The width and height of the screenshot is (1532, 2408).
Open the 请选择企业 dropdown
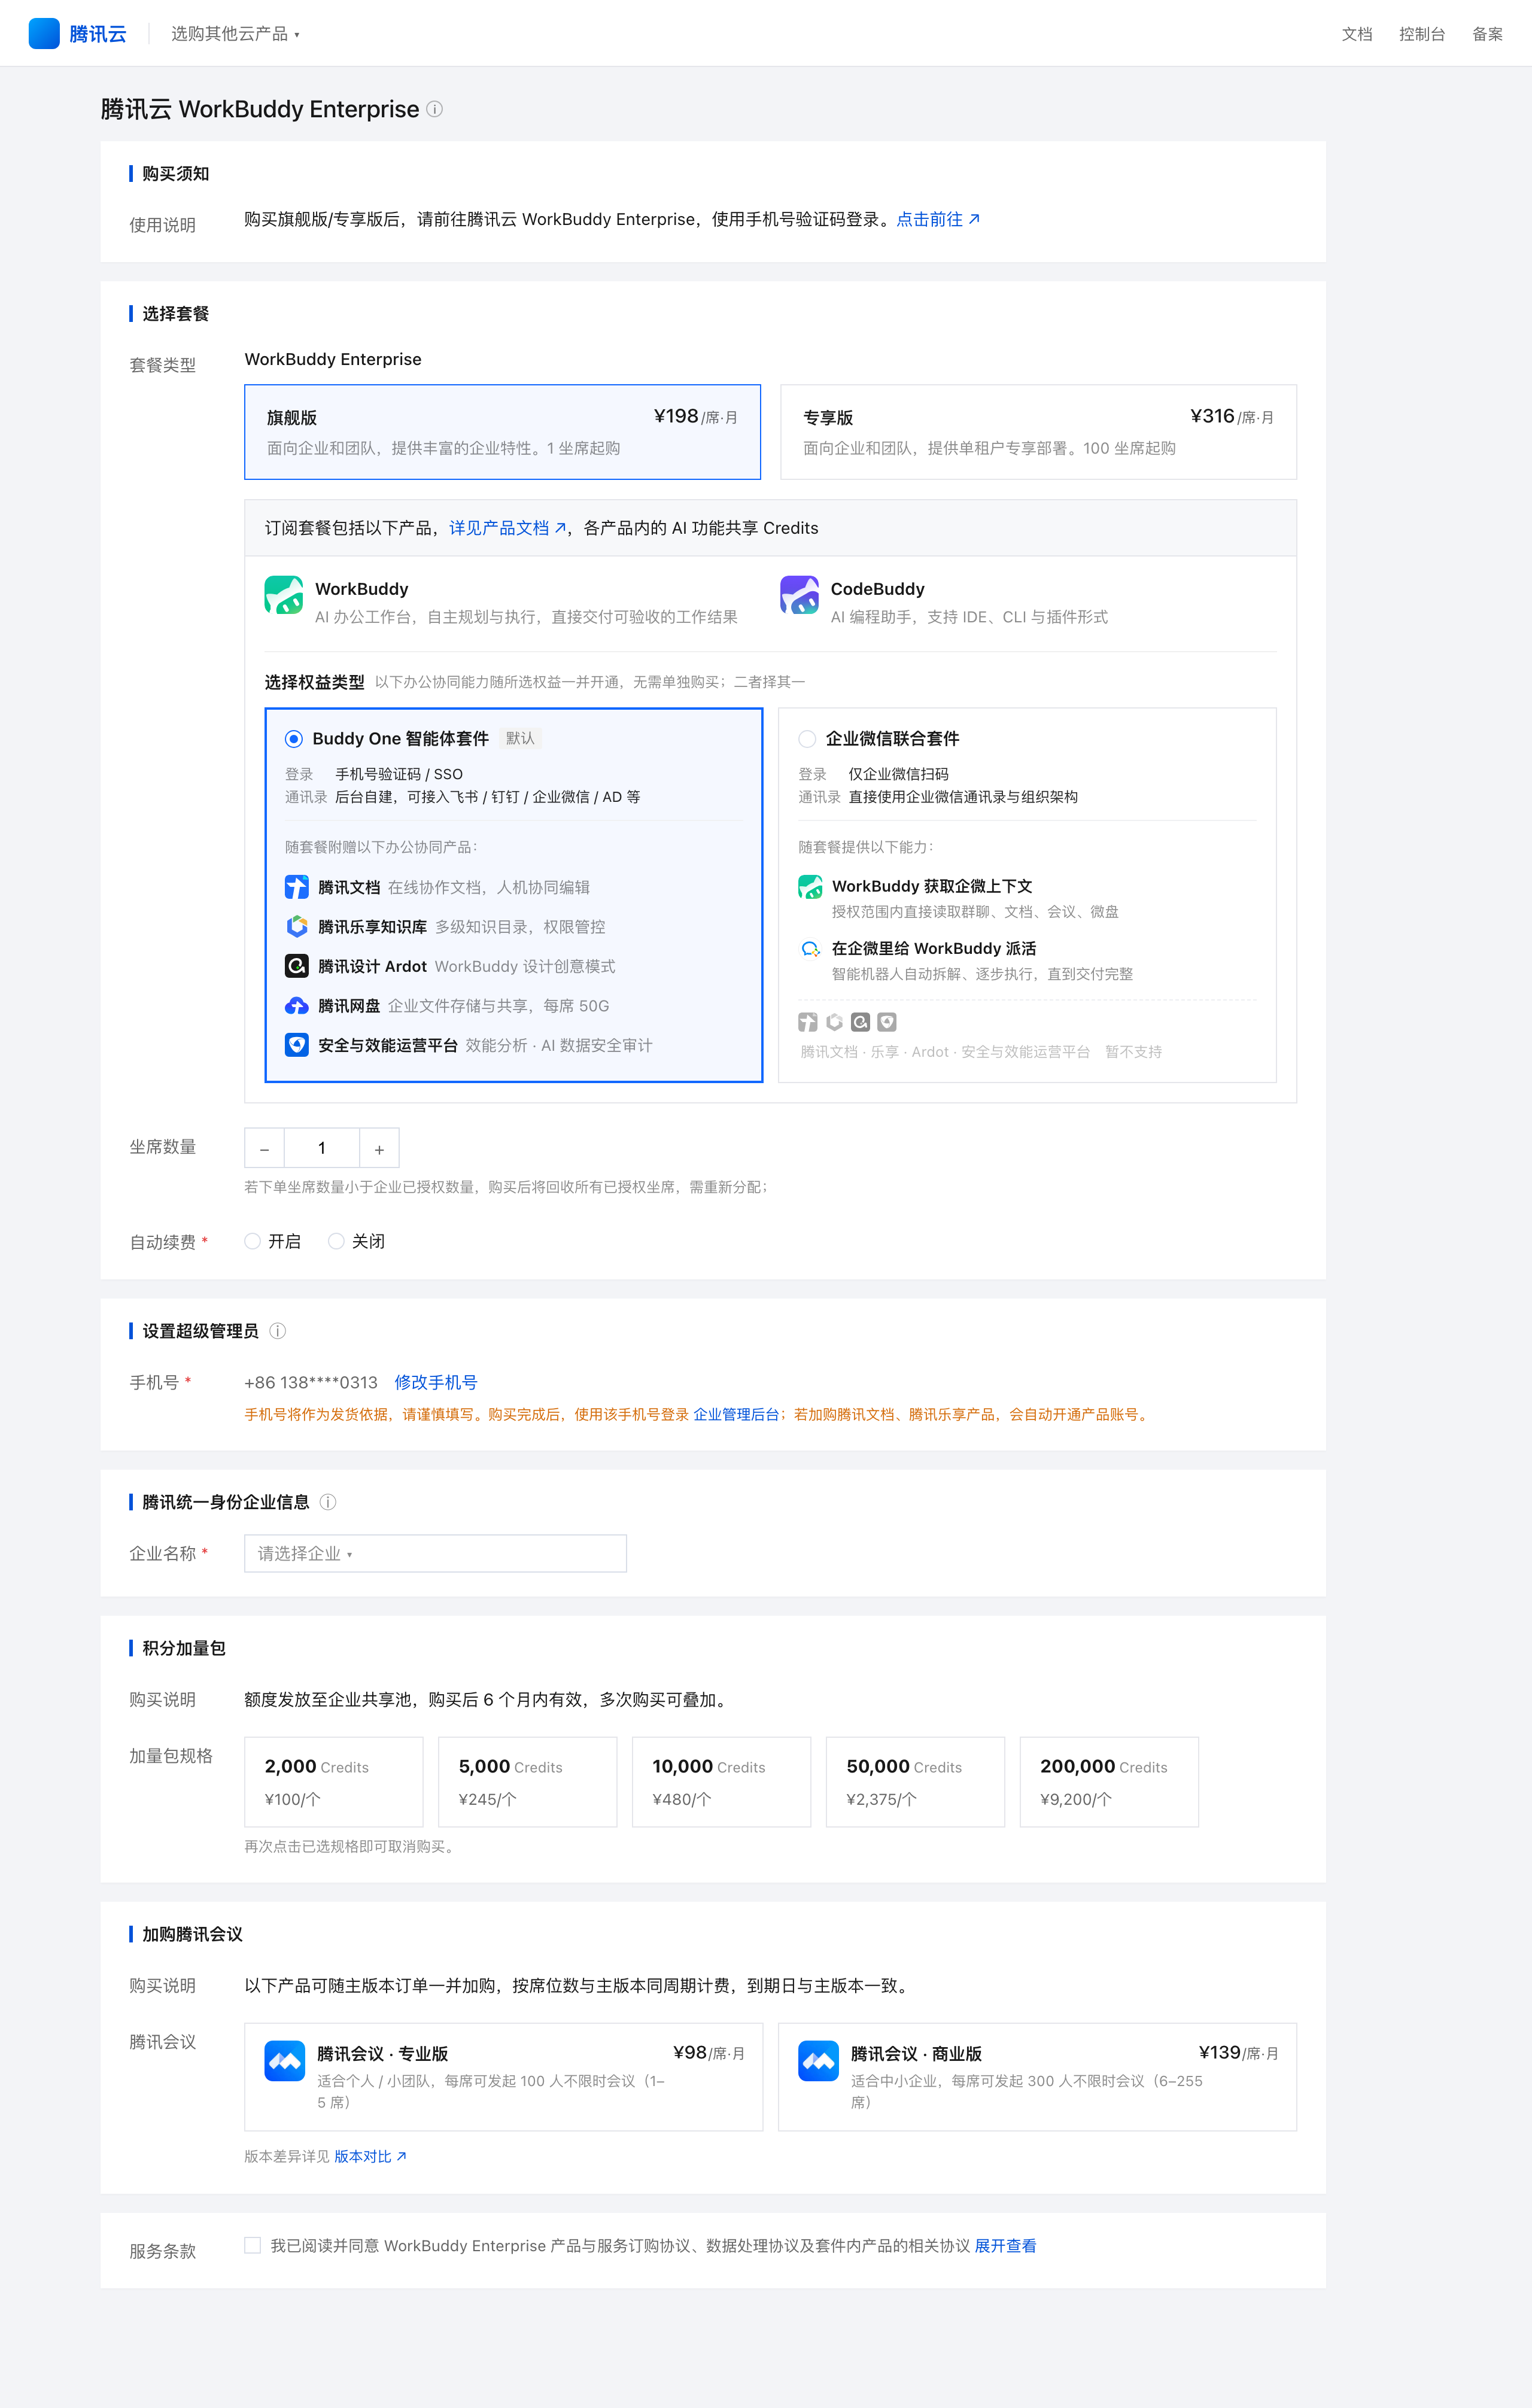[x=435, y=1553]
